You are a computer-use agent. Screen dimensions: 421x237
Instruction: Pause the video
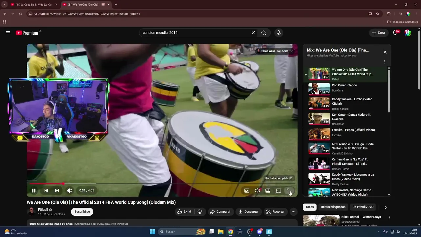point(34,190)
